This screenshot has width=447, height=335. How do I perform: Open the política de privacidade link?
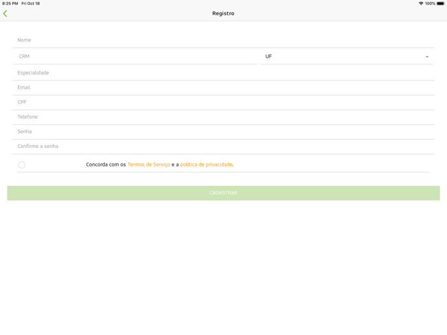coord(206,165)
